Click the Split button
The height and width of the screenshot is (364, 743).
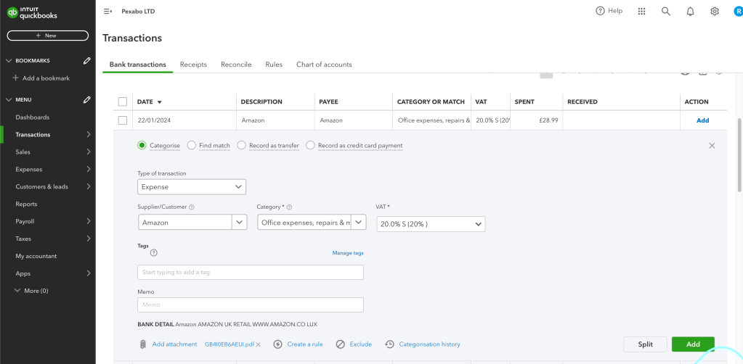[646, 344]
